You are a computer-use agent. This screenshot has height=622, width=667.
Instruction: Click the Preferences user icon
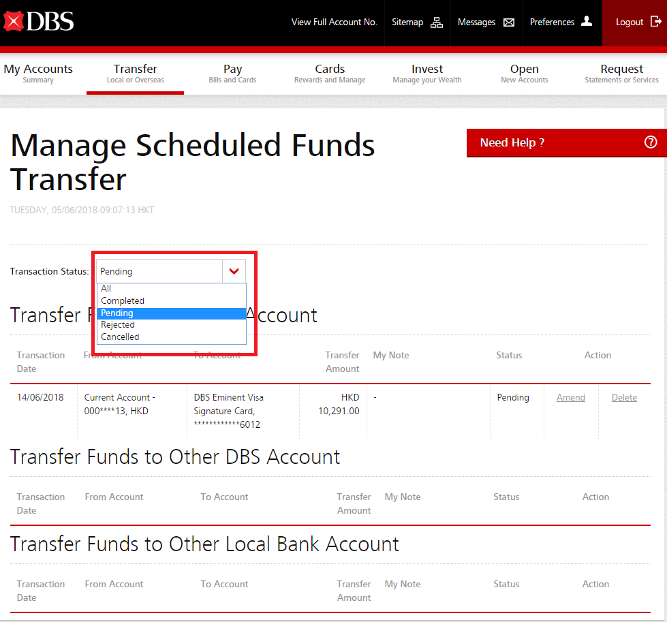586,22
